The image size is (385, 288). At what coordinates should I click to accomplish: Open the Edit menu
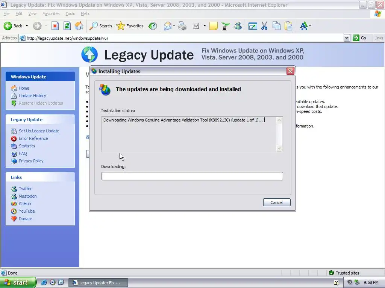pyautogui.click(x=19, y=13)
